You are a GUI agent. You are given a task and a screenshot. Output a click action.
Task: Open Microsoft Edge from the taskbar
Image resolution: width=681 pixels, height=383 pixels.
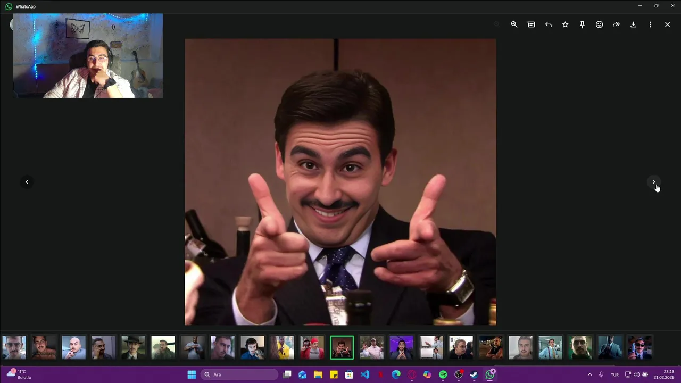coord(396,374)
